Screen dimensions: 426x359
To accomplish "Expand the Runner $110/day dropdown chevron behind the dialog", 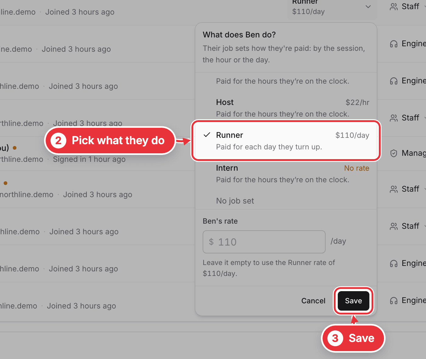I will click(x=368, y=7).
